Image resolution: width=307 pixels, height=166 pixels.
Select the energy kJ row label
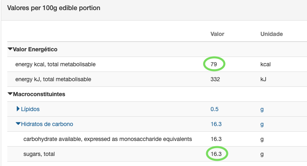tap(53, 79)
